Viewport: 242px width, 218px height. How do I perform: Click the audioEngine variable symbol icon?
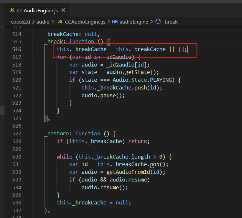point(115,22)
